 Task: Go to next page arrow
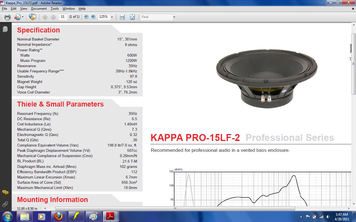53,17
